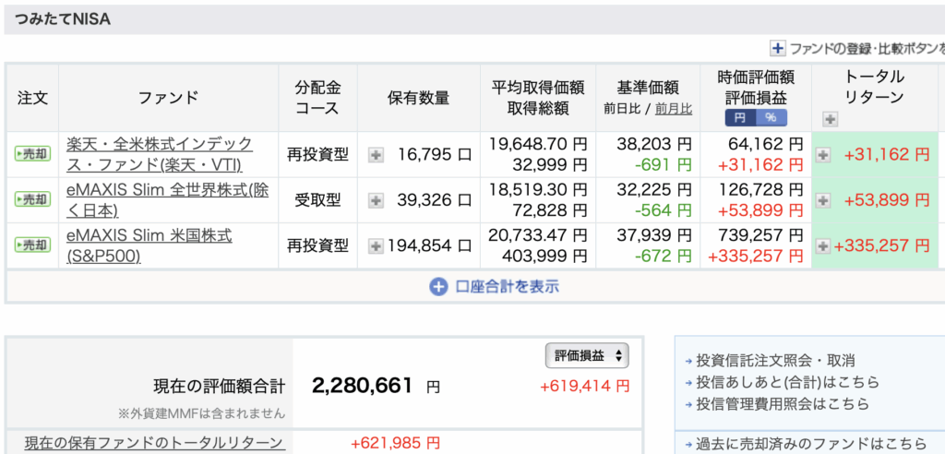Open the 評価損益 dropdown selector
Image resolution: width=945 pixels, height=454 pixels.
[586, 355]
